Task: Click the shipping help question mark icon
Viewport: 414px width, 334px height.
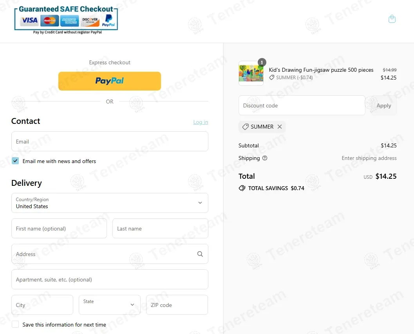Action: point(264,158)
